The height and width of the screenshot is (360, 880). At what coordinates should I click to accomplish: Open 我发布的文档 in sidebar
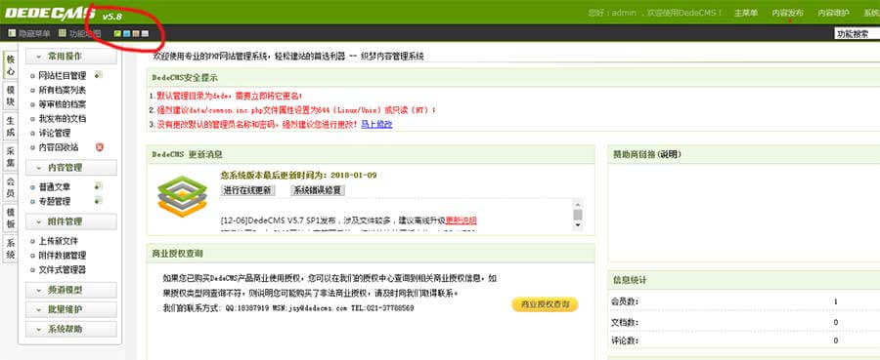[63, 119]
